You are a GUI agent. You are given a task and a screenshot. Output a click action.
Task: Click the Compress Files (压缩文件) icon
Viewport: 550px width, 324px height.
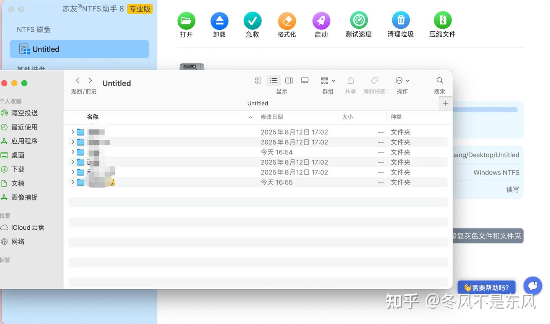coord(442,21)
